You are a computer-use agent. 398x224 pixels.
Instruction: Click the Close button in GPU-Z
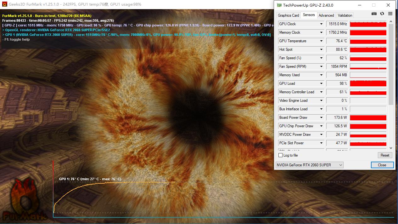(x=382, y=165)
